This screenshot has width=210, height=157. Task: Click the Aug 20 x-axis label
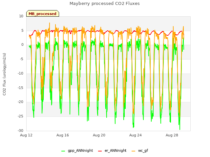99,135
